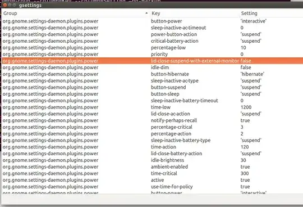The height and width of the screenshot is (207, 303).
Task: Click the group name in the time-low row
Action: (x=50, y=107)
